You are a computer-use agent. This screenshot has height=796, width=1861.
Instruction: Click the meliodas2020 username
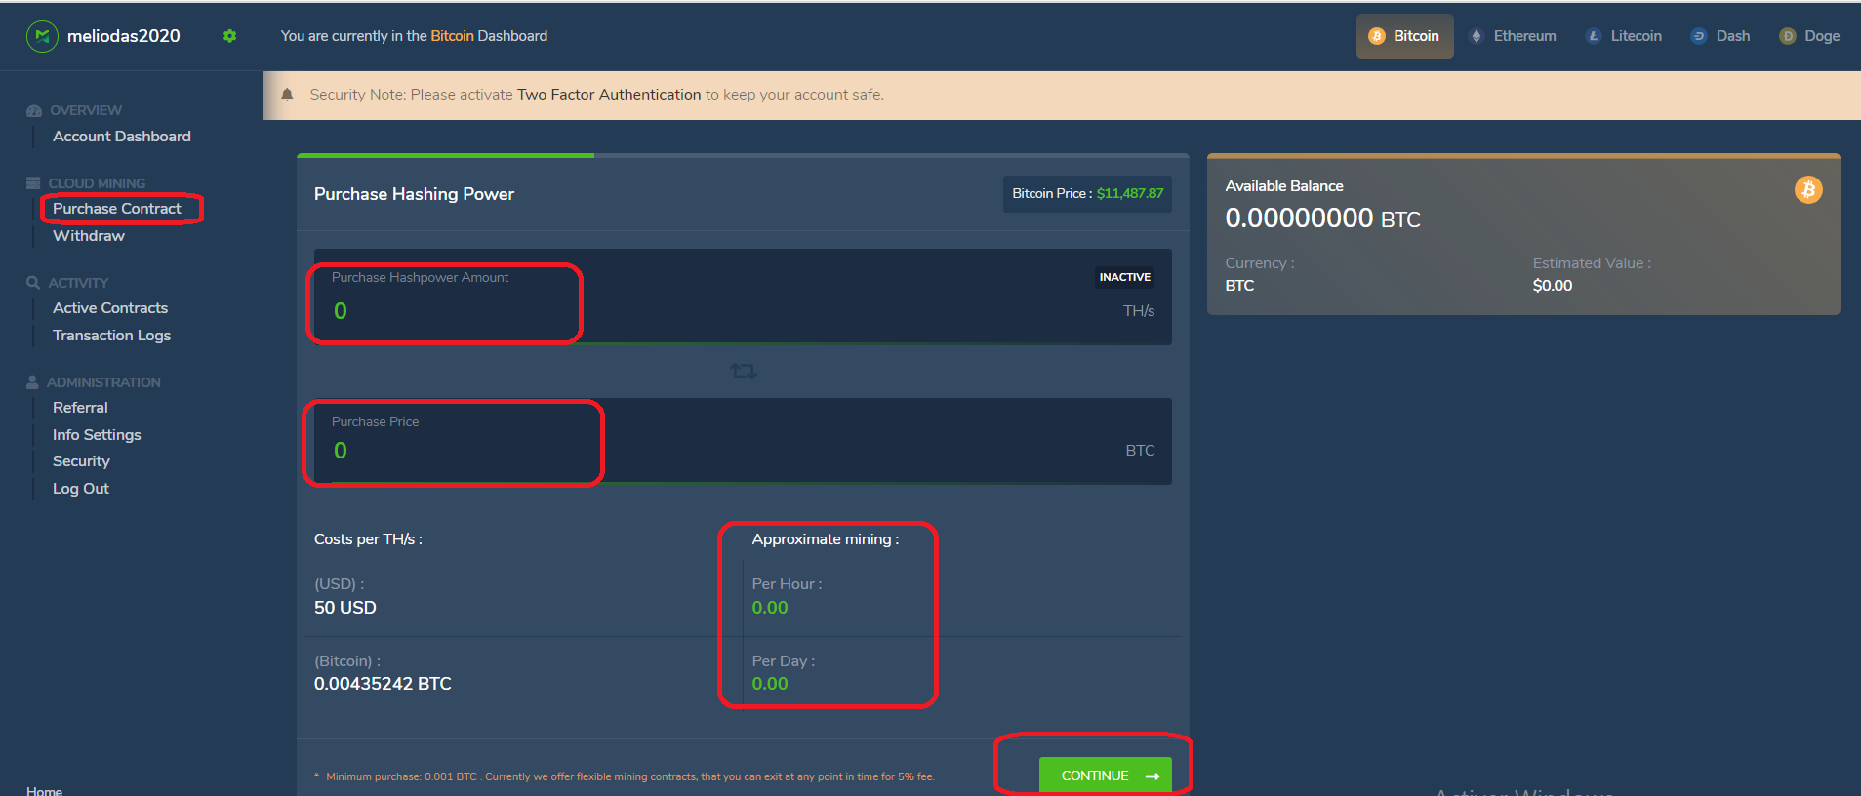click(124, 36)
